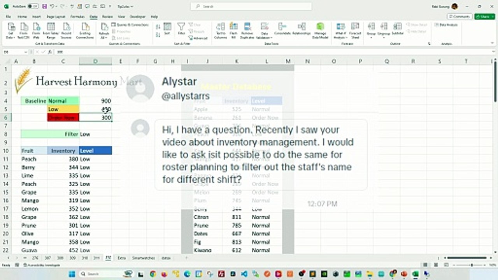This screenshot has width=498, height=280.
Task: Collapse the ribbon with chevron
Action: (493, 44)
